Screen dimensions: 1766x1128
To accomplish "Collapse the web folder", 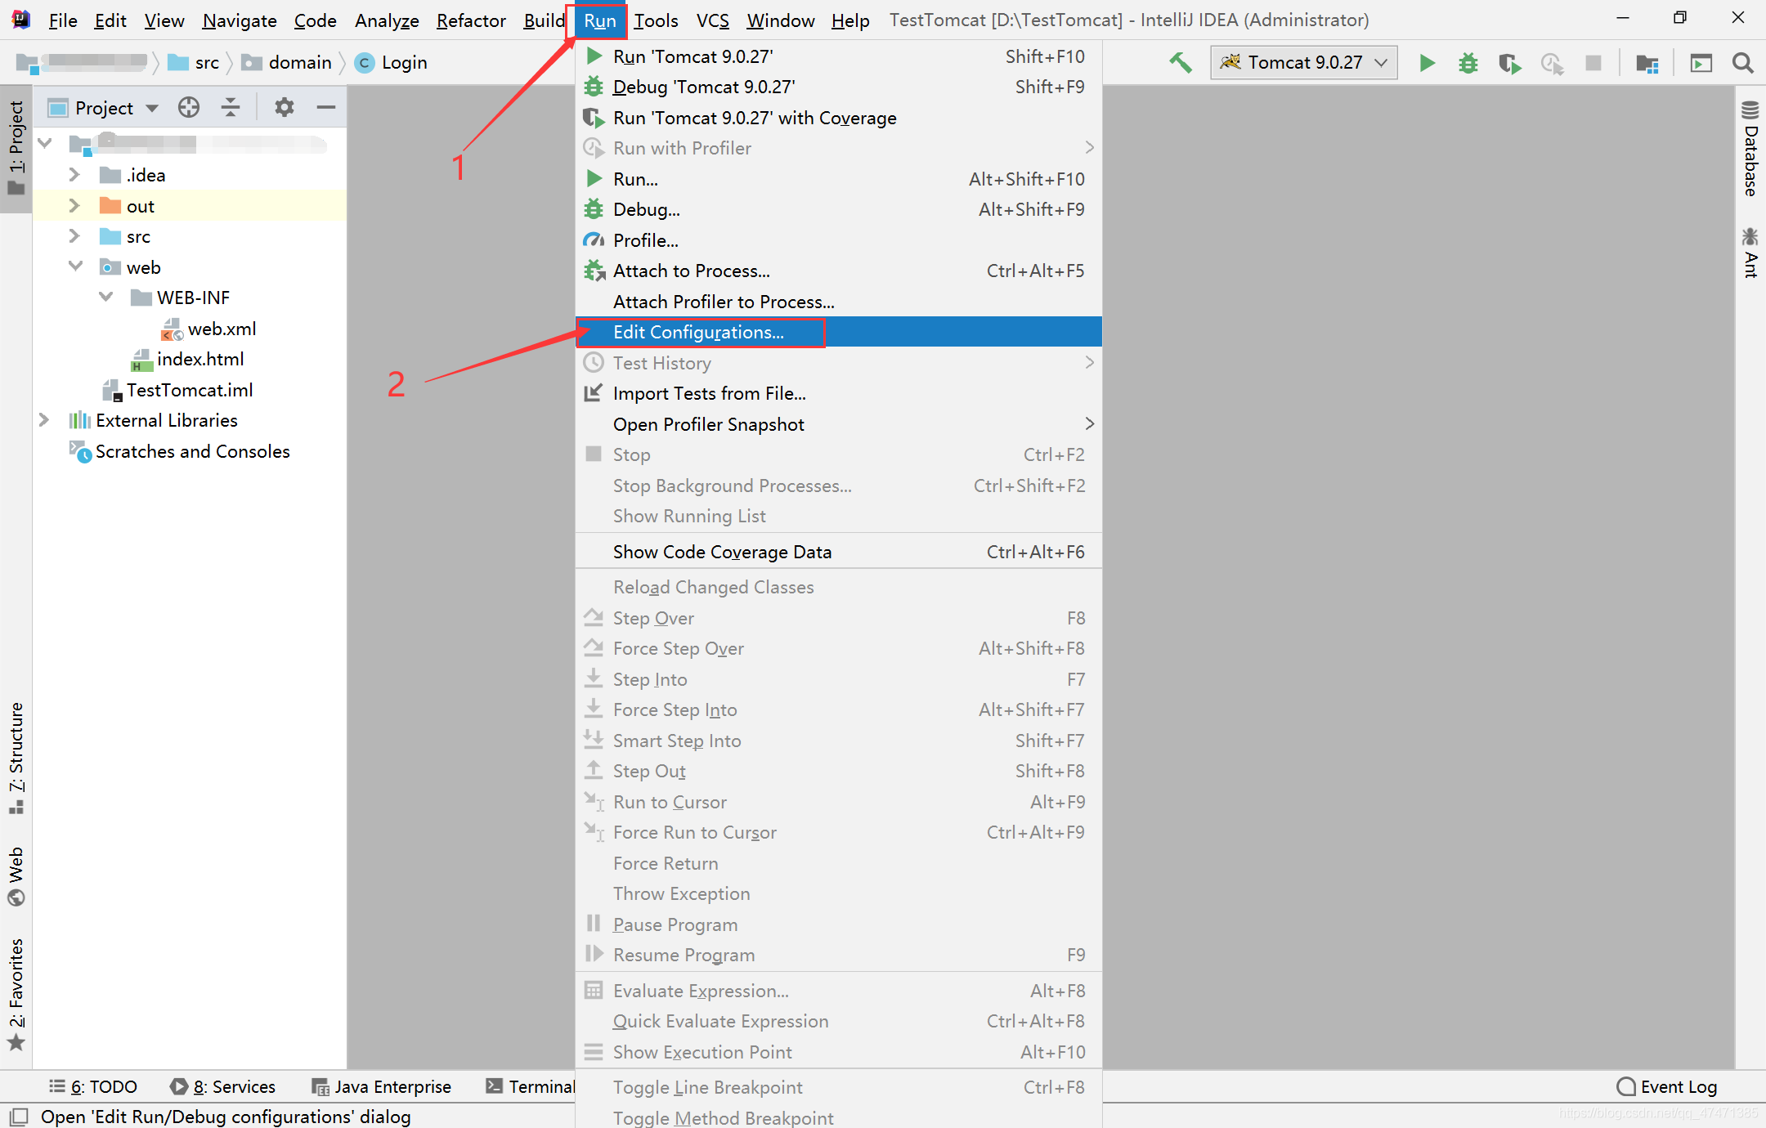I will point(75,267).
